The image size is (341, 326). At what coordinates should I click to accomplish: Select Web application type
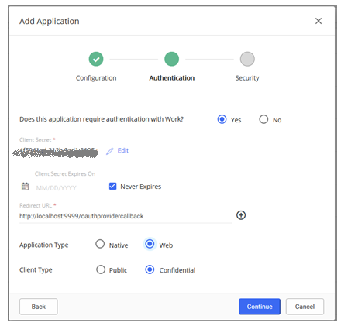(x=150, y=244)
